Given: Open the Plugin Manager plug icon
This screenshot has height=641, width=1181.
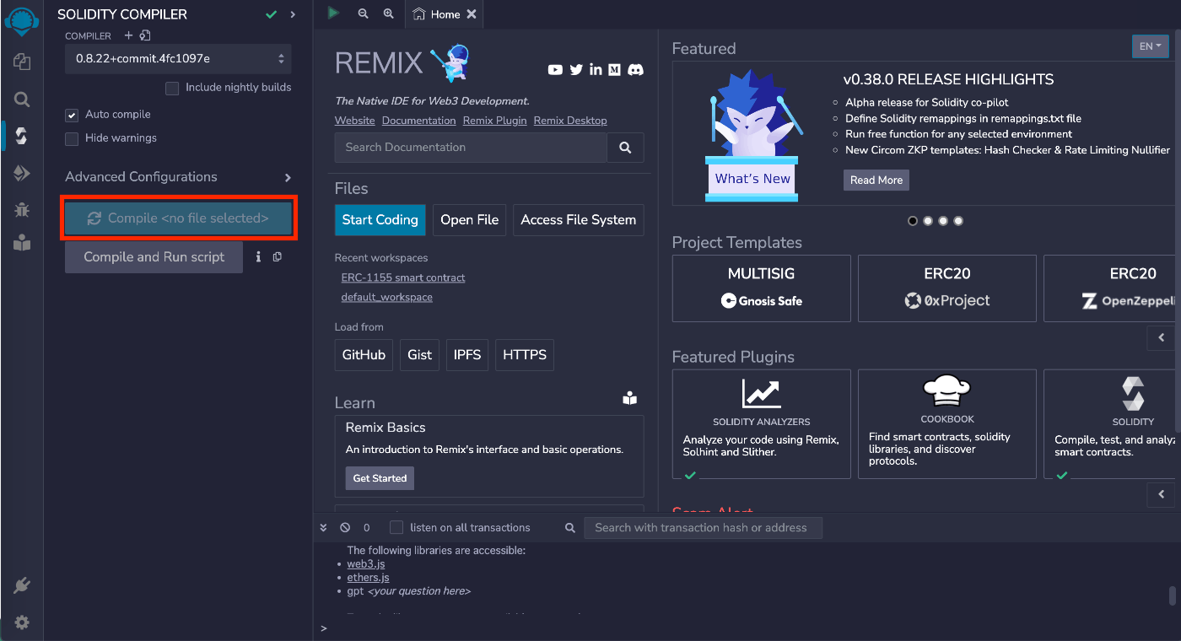Looking at the screenshot, I should click(x=22, y=585).
